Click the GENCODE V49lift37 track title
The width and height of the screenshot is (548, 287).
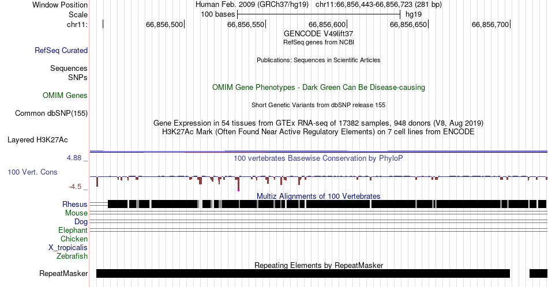[318, 33]
